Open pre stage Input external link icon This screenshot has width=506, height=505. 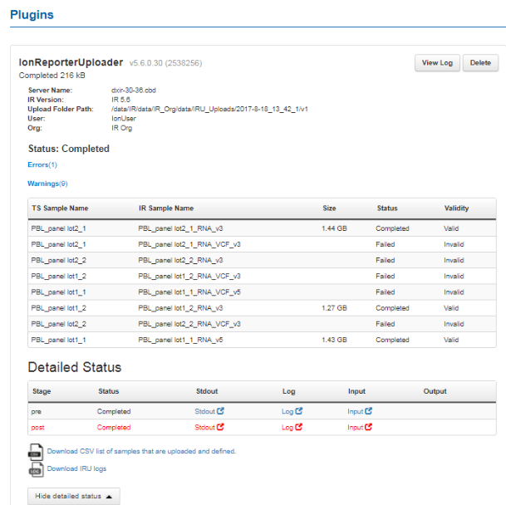pos(368,411)
